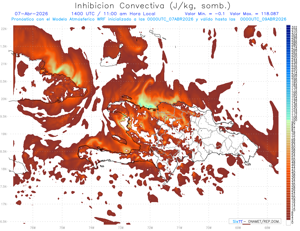Click the colorbar segment labeled 100
Viewport: 300px width, 231px height.
288,120
